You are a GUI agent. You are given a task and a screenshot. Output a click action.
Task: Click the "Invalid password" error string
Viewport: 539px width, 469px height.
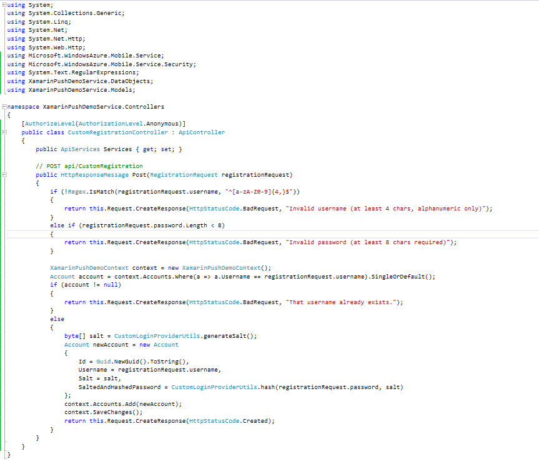[367, 242]
